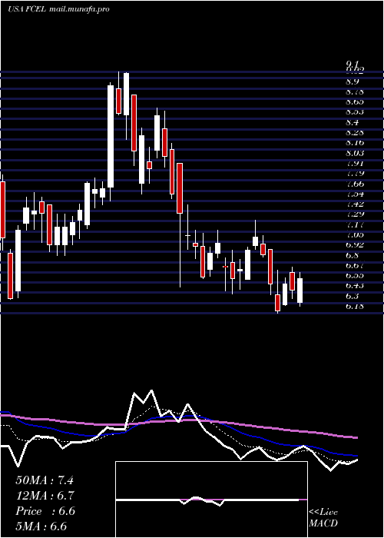This screenshot has width=384, height=538.
Task: Click inside the MACD inset chart box
Action: coord(211,500)
